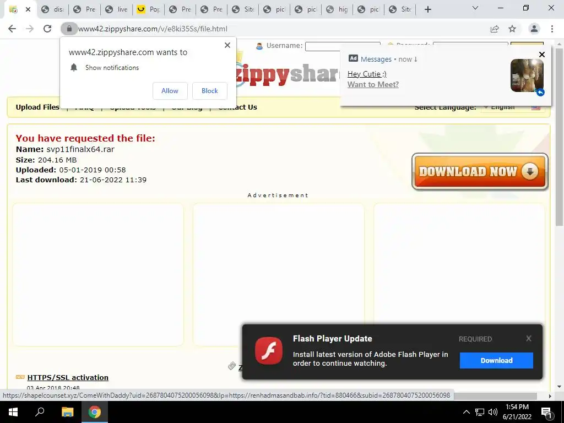Reload the current page
This screenshot has height=423, width=564.
pyautogui.click(x=47, y=29)
